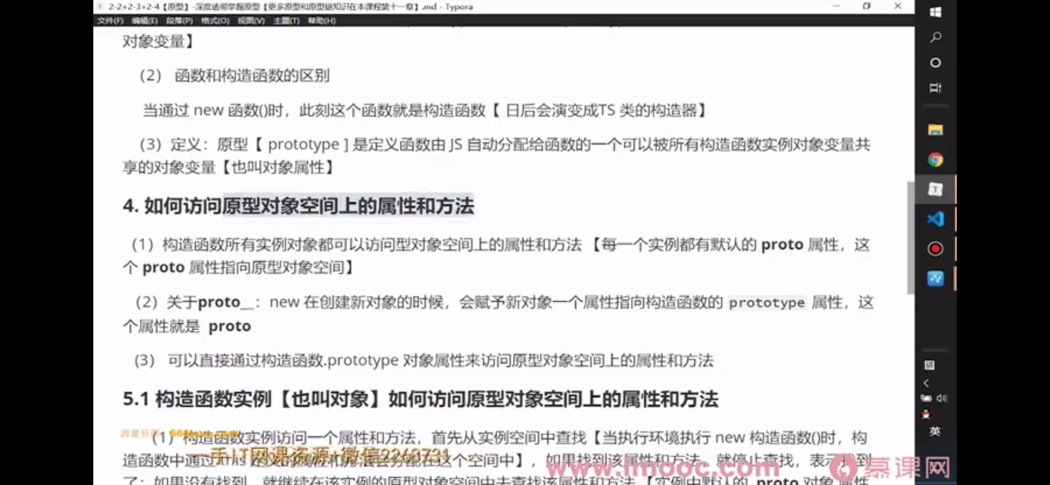The height and width of the screenshot is (485, 1050).
Task: Open Cortana circle icon
Action: coord(935,63)
